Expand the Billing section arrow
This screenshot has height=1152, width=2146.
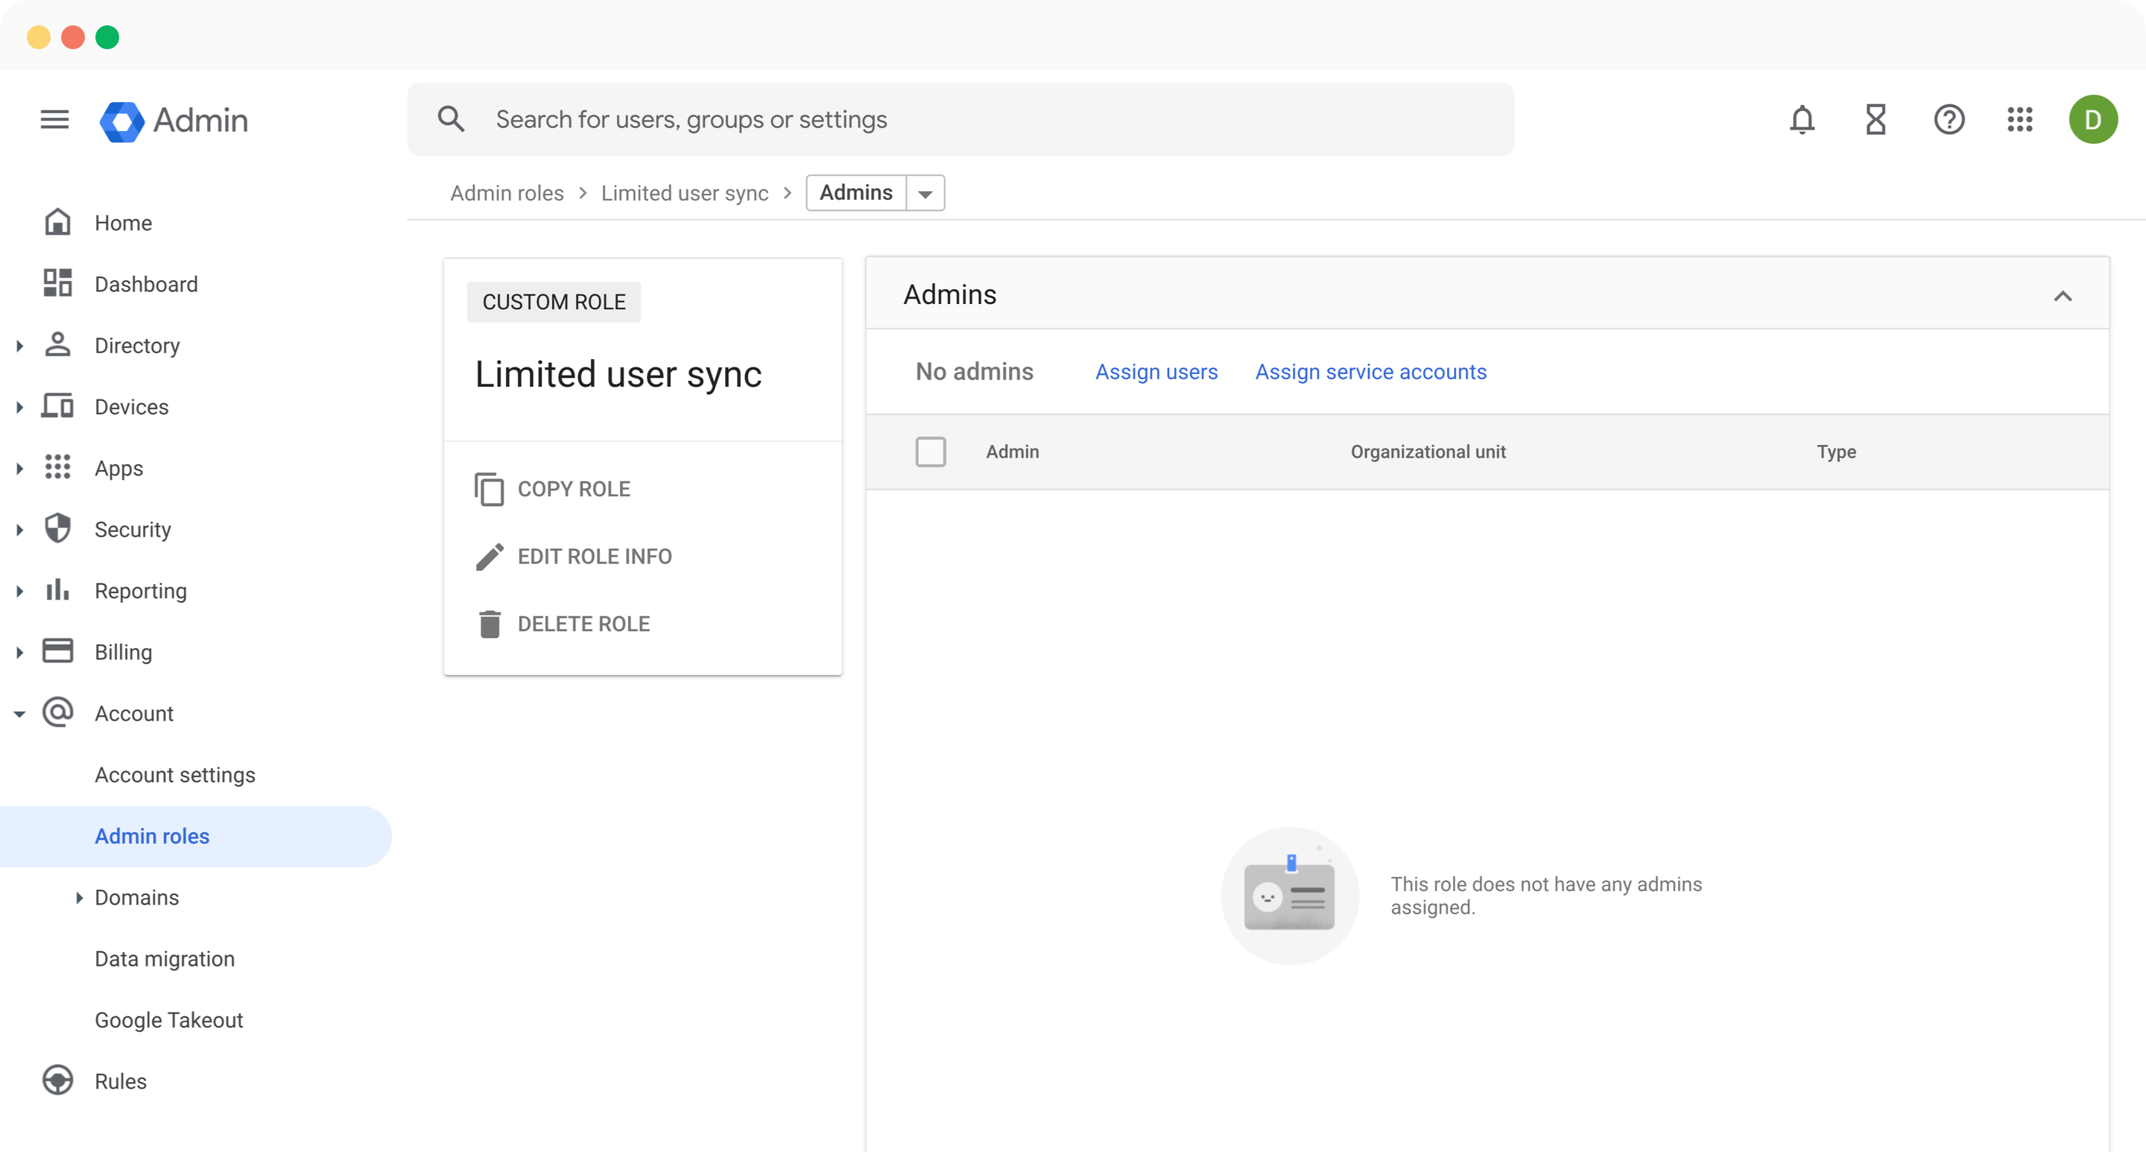click(x=20, y=652)
